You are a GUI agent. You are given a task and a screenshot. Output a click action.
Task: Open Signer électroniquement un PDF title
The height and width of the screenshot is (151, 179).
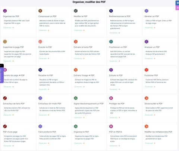(89, 104)
